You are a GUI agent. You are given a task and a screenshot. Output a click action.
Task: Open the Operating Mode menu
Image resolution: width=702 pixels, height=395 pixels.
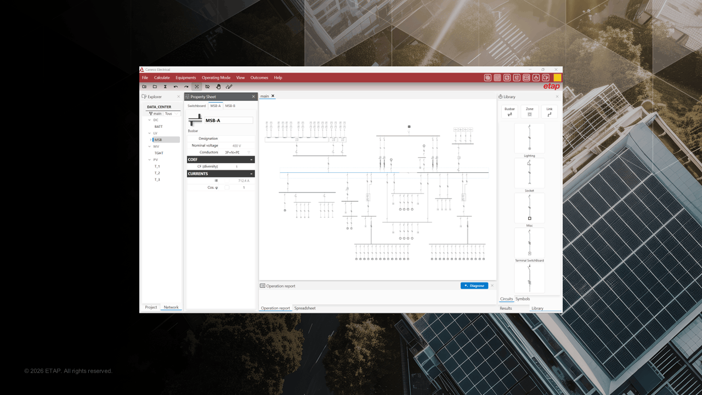[216, 78]
